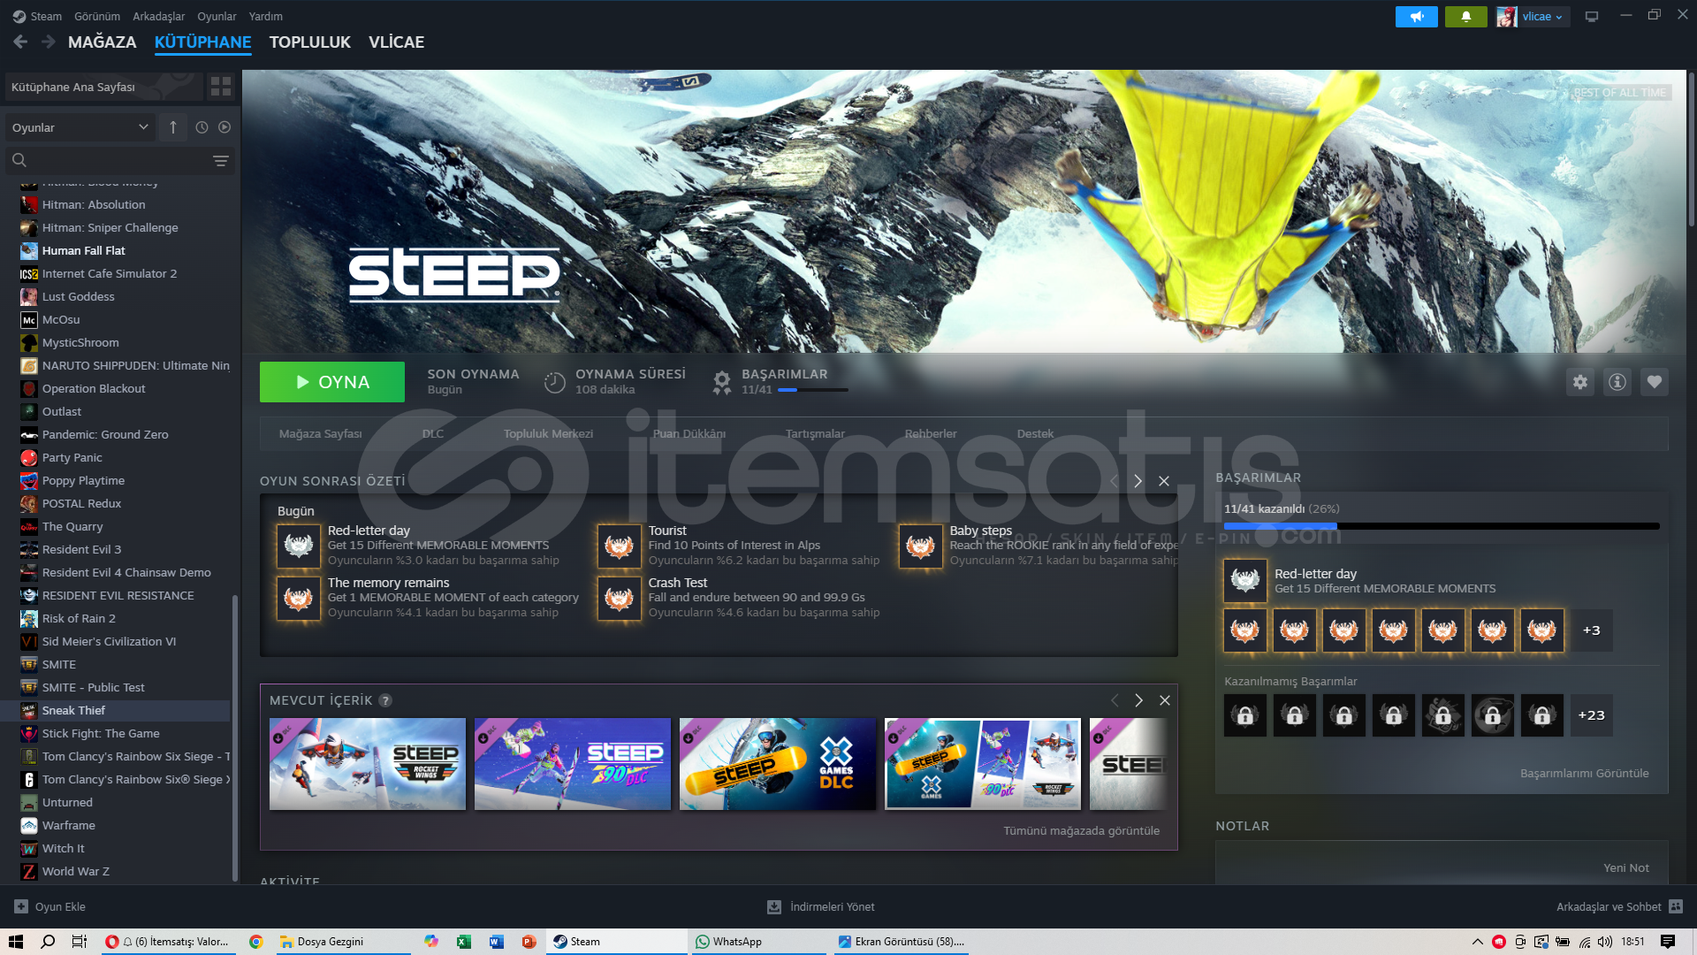Click the library sidebar scrollbar
1697x955 pixels.
point(235,738)
